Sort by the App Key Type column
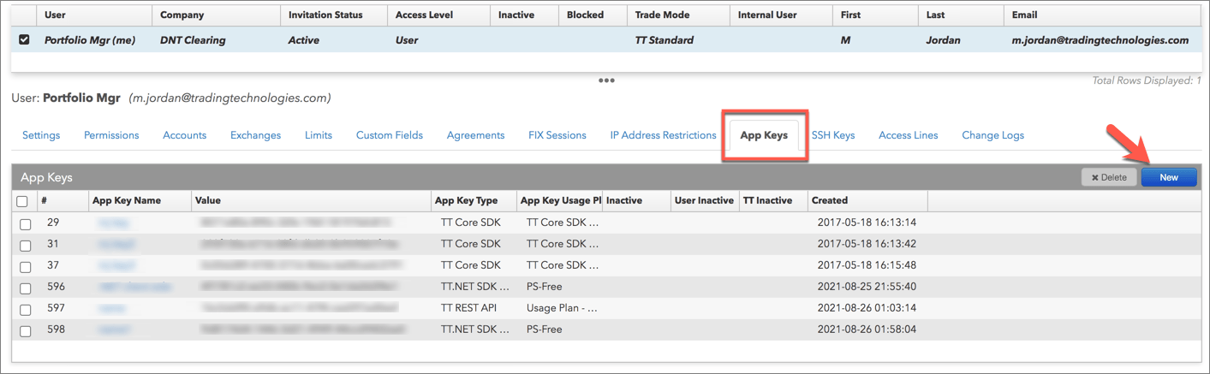Screen dimensions: 1210x374 [x=474, y=200]
